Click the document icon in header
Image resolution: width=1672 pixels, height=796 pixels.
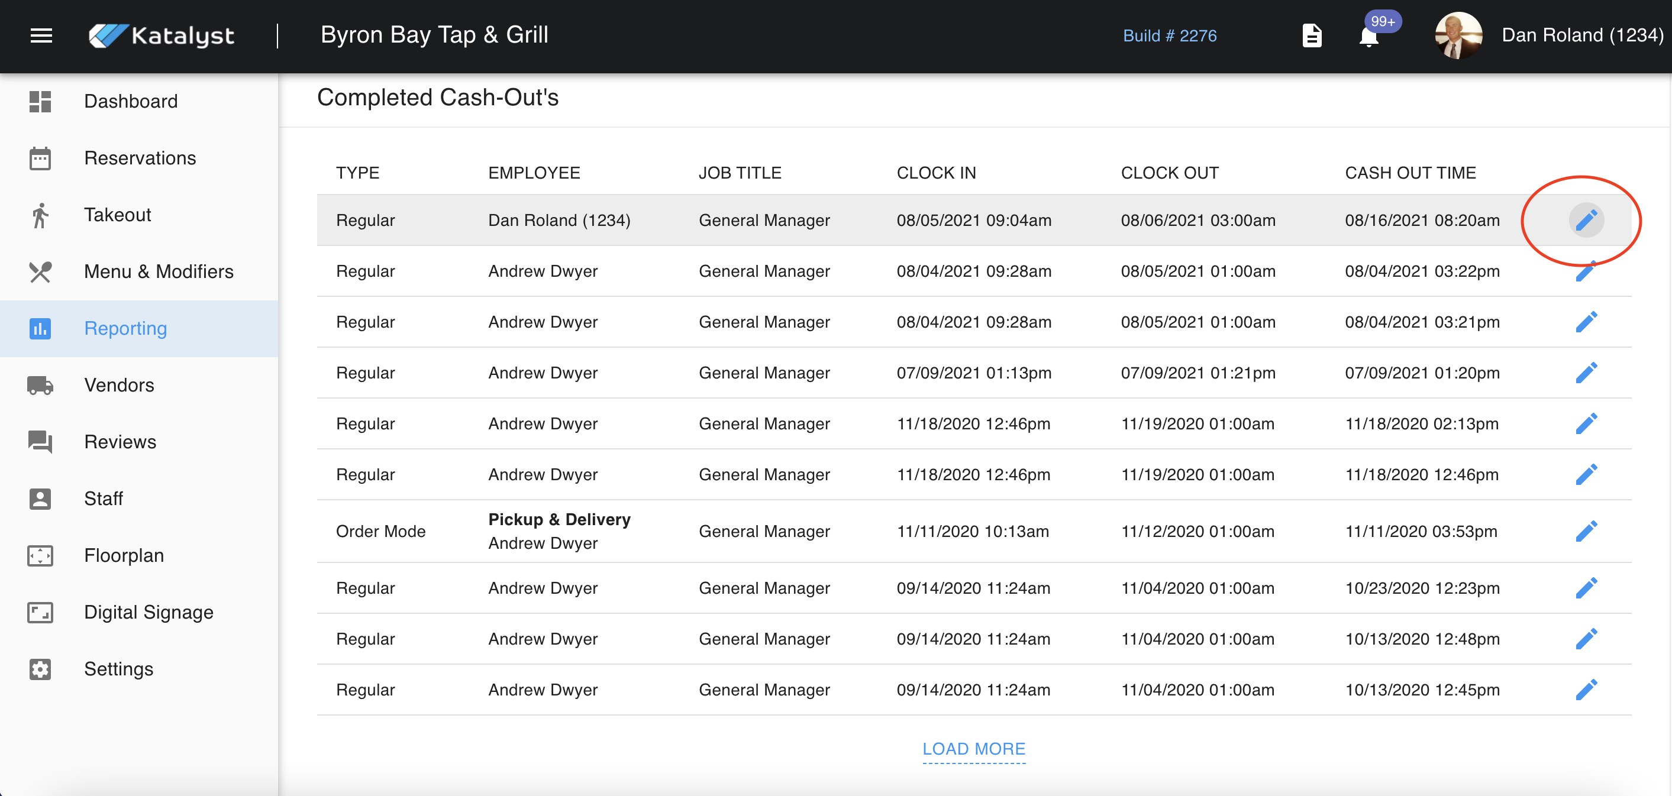coord(1312,35)
